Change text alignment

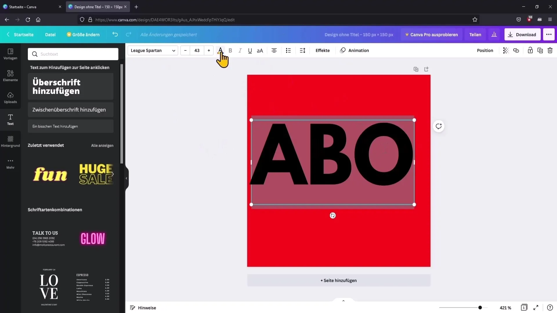(x=274, y=50)
